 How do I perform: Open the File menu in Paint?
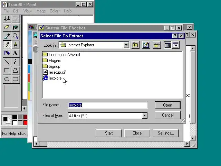click(6, 11)
